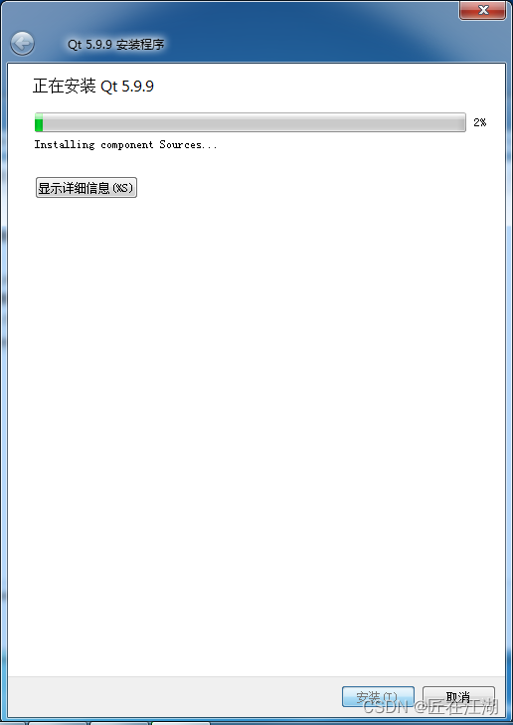The image size is (513, 725).
Task: Click the partial taskbar button at far left
Action: pos(13,723)
